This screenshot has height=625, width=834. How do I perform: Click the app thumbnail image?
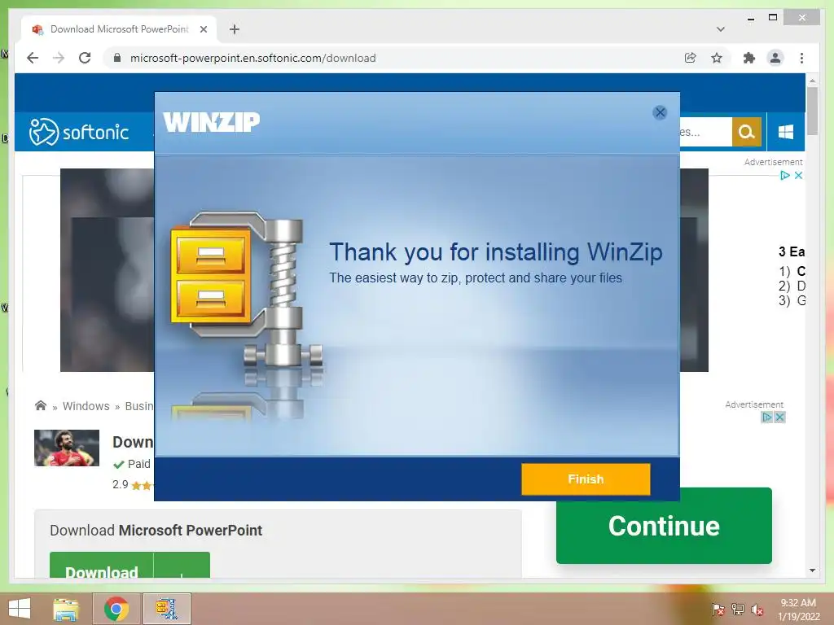coord(67,448)
